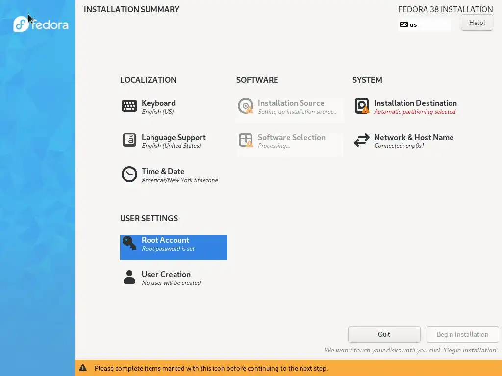Screen dimensions: 502x376
Task: Click 'No user will be created' text
Action: pos(171,283)
